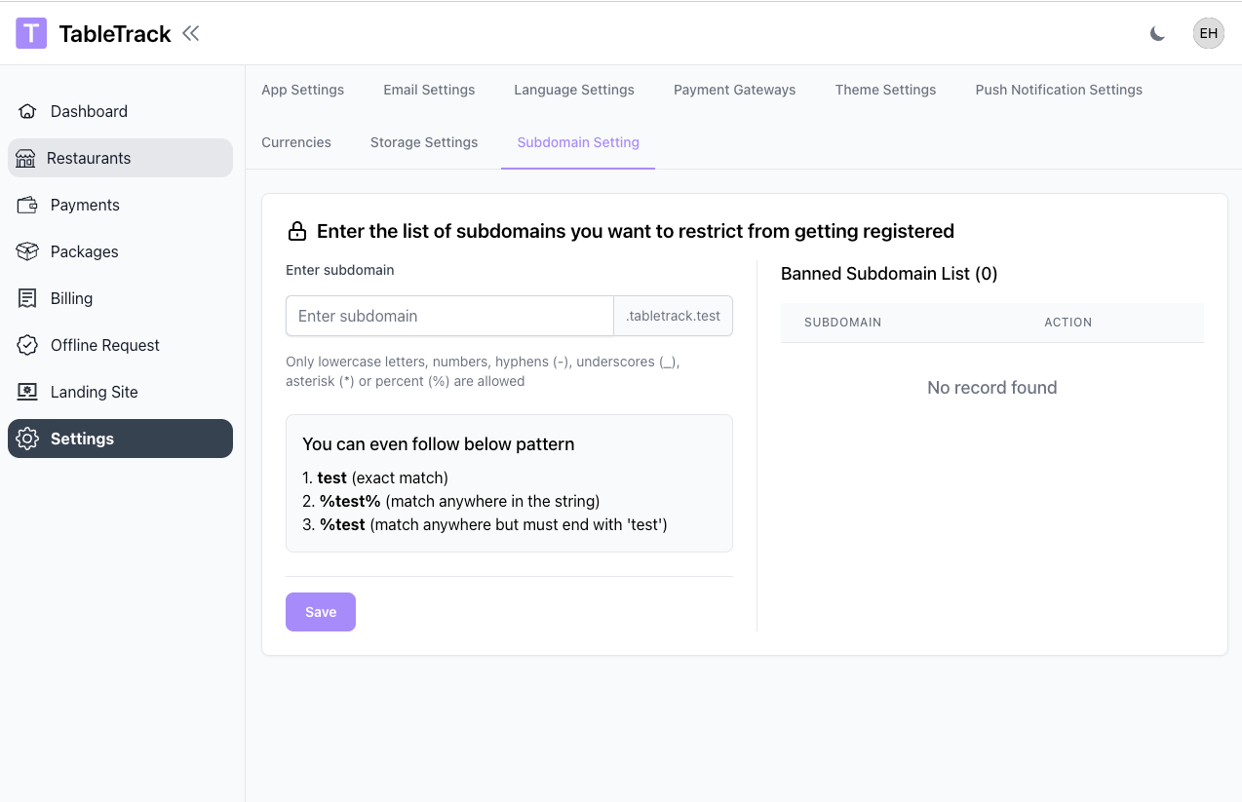
Task: Open the Payment Gateways tab
Action: point(734,90)
